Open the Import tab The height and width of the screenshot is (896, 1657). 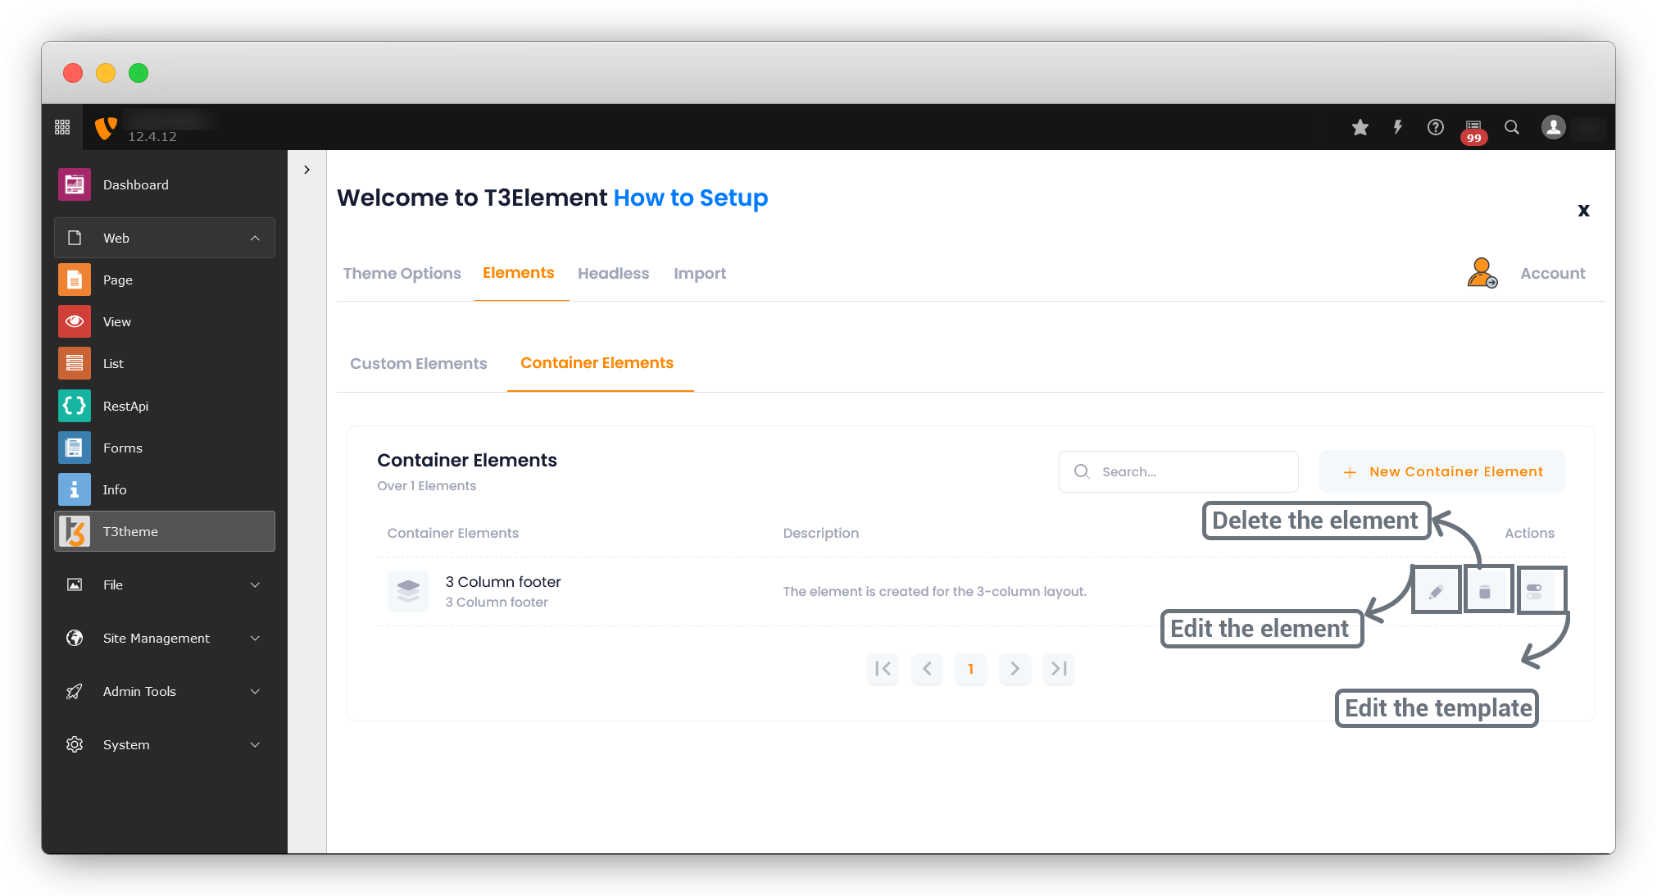[x=700, y=274]
